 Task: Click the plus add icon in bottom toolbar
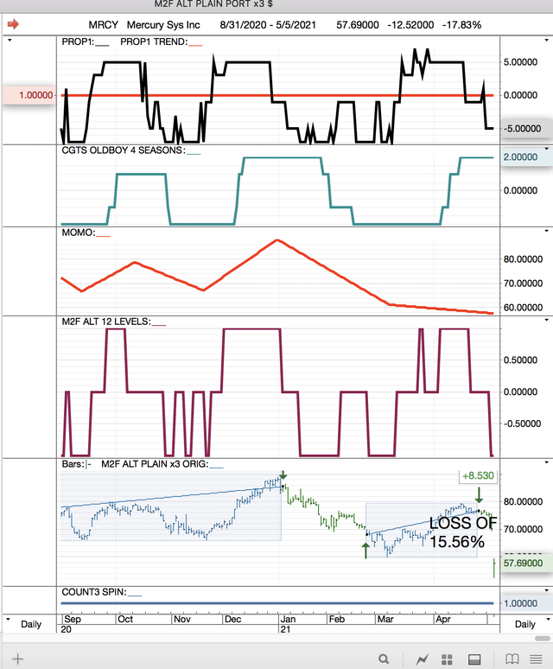point(18,659)
